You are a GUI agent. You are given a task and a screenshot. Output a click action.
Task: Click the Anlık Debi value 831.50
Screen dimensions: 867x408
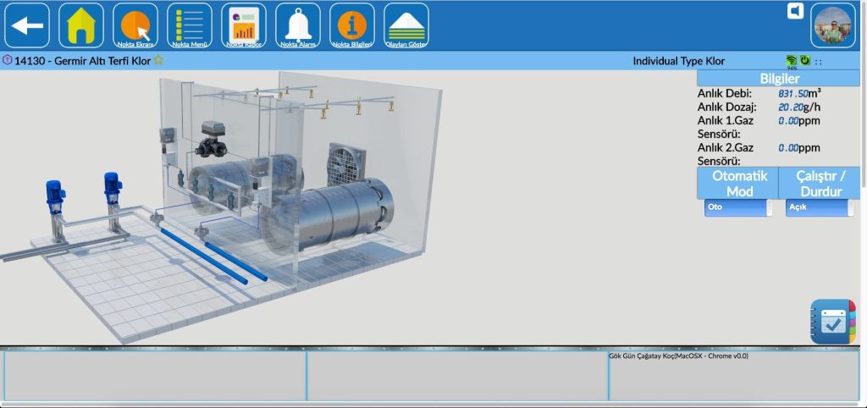pos(793,94)
